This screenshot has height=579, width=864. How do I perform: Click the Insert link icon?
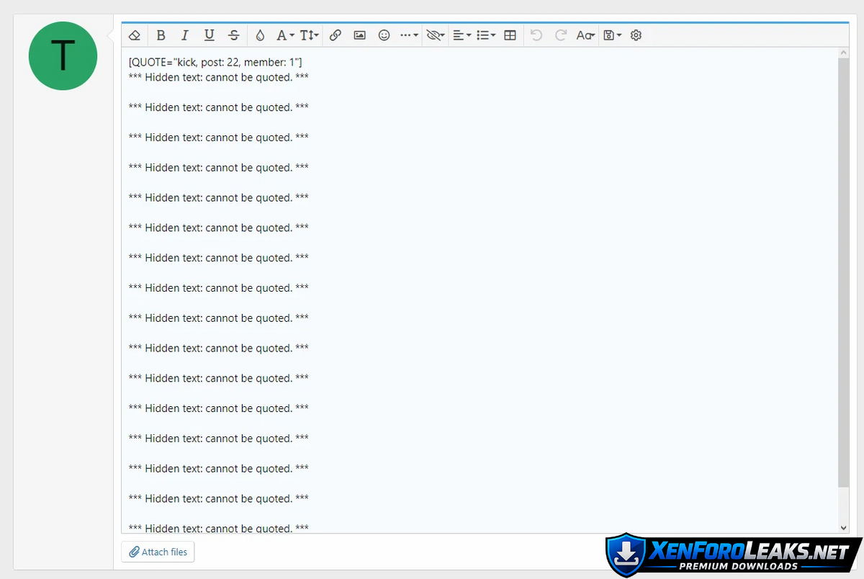[335, 35]
